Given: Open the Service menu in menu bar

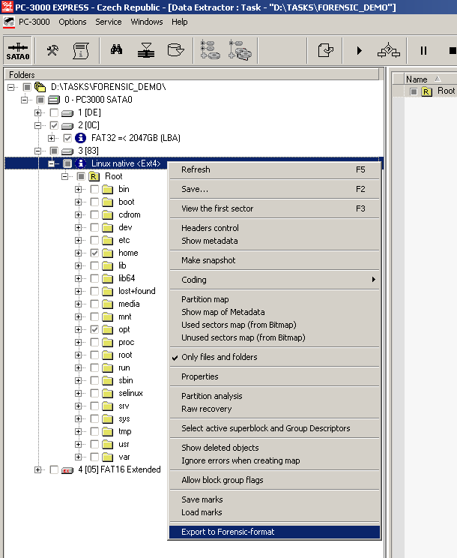Looking at the screenshot, I should pyautogui.click(x=109, y=22).
